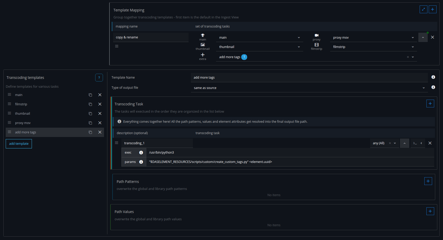Duplicate the add more tags template via copy icon
Screen dimensions: 443x240
click(90, 132)
